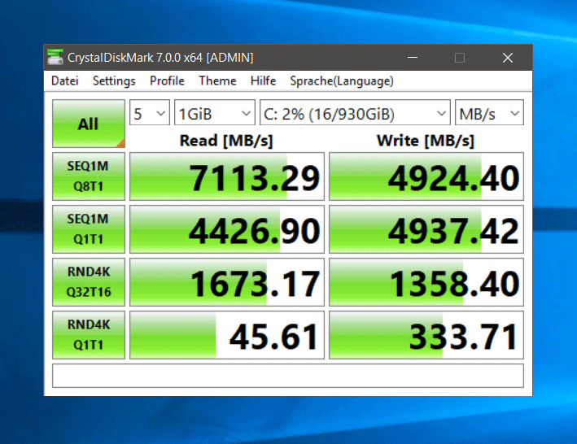Click the SEQ1M Q1T1 write value 4937.42
Screen dimensions: 577x444
coord(426,229)
